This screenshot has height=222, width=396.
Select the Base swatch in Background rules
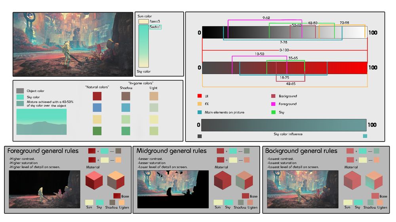click(375, 196)
